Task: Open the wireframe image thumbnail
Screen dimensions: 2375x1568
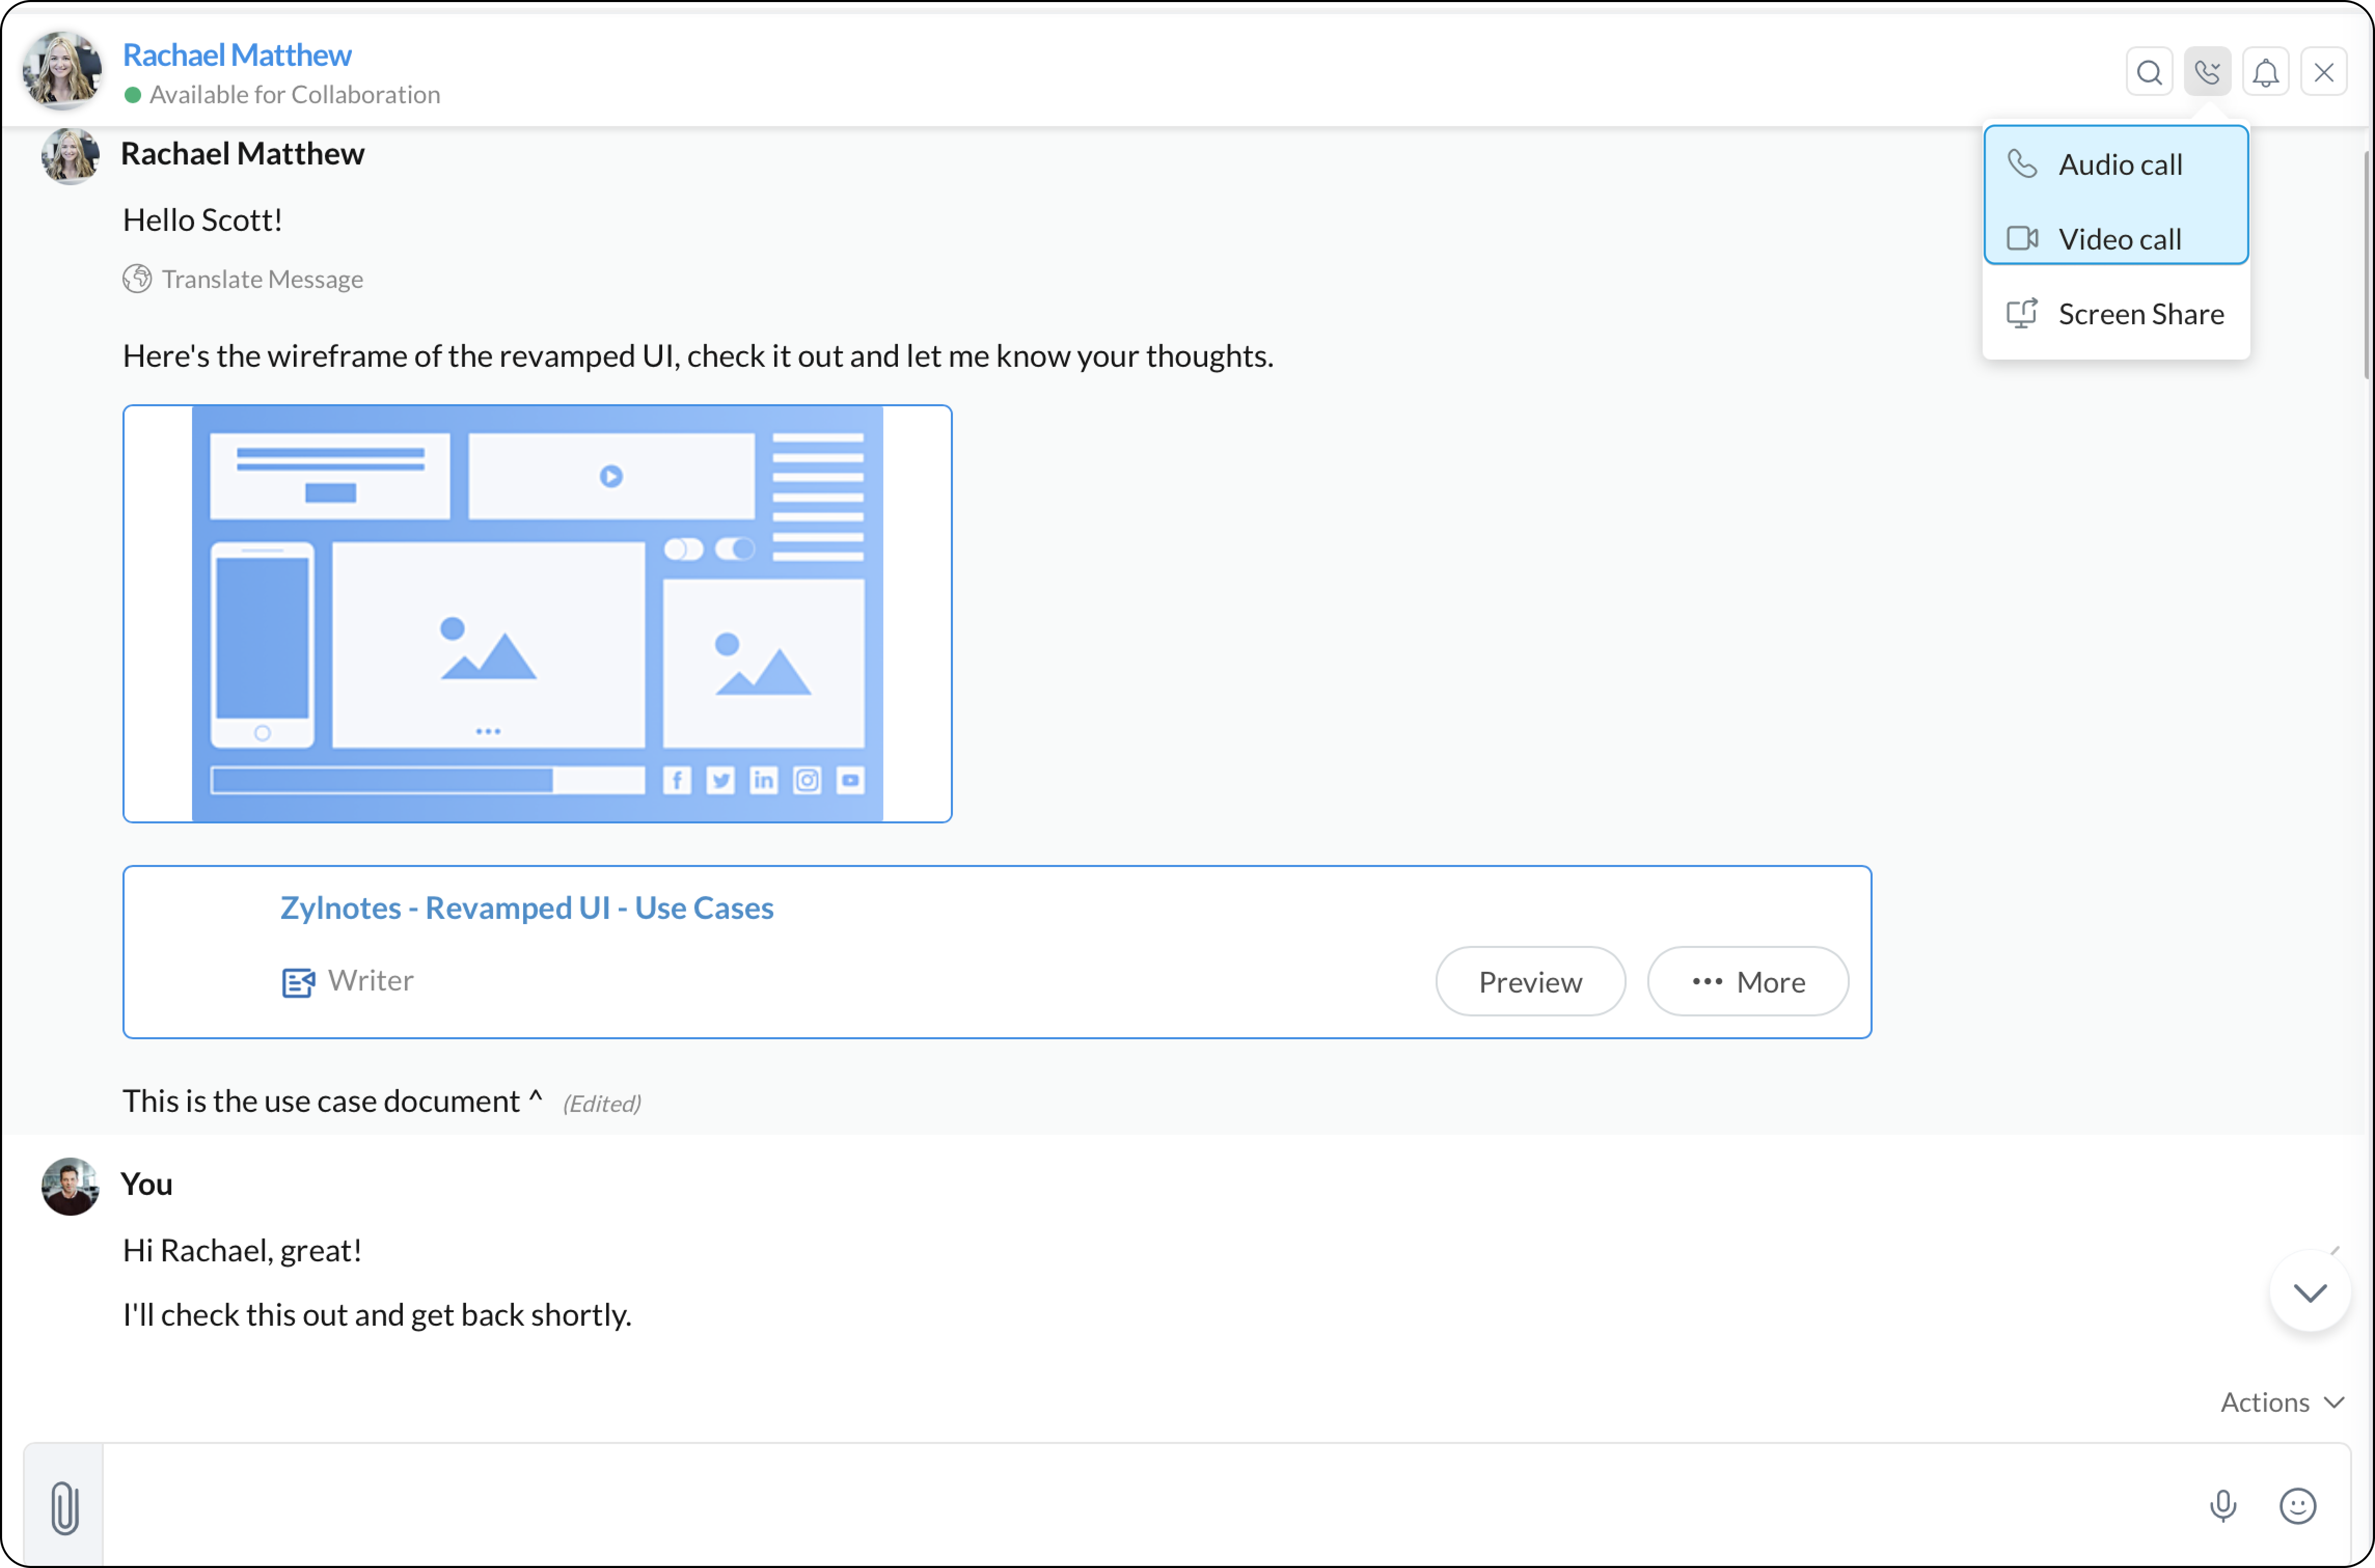Action: point(537,613)
